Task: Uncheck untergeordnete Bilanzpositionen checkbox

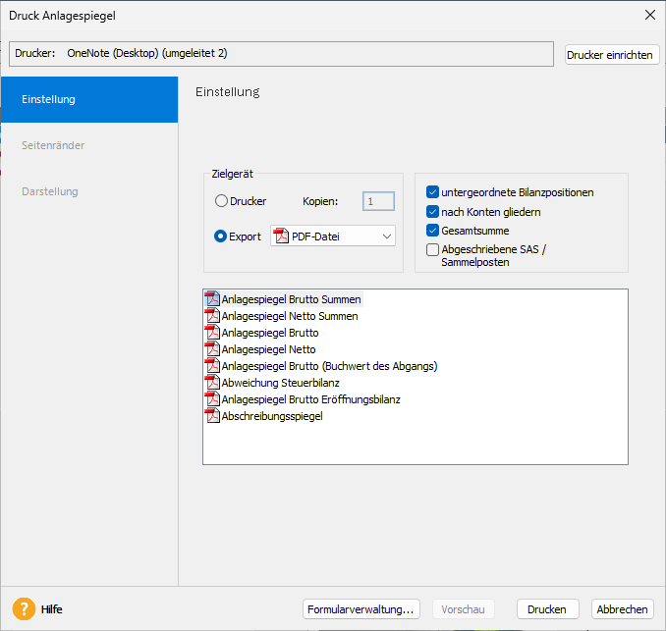Action: point(433,192)
